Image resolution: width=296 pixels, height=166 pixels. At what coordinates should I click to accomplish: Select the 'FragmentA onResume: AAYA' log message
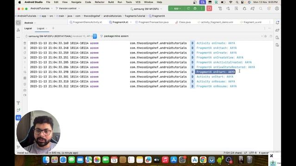(216, 86)
